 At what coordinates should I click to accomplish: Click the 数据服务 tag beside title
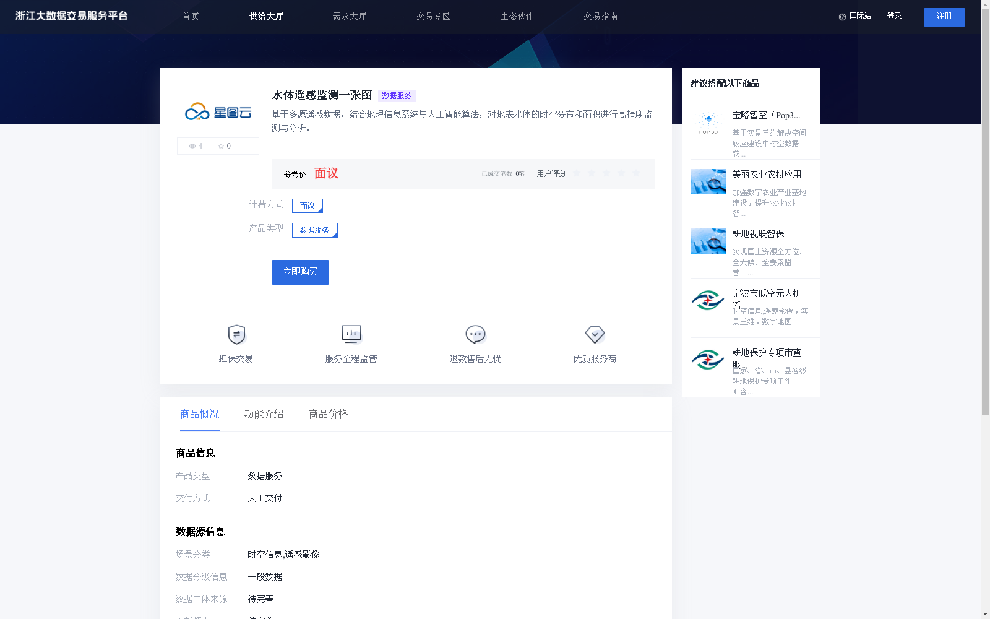coord(397,96)
